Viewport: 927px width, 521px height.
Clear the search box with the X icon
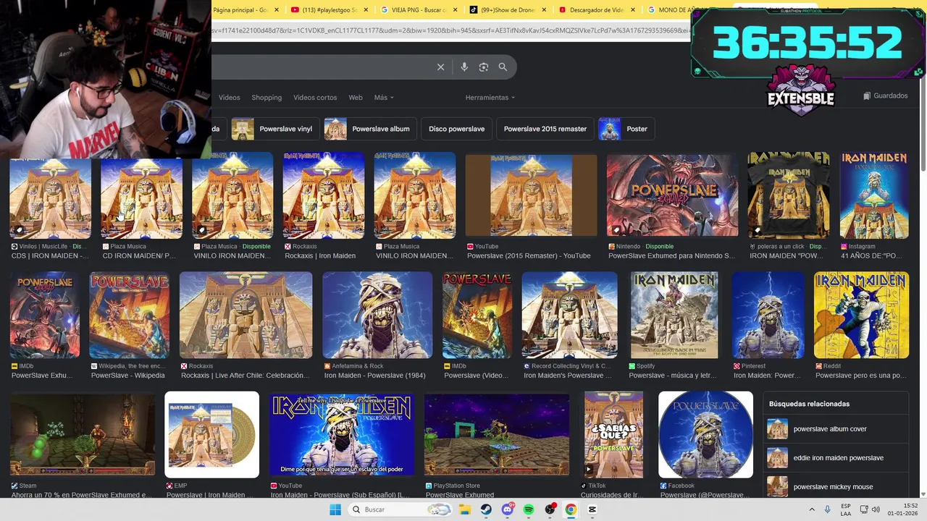click(x=440, y=67)
